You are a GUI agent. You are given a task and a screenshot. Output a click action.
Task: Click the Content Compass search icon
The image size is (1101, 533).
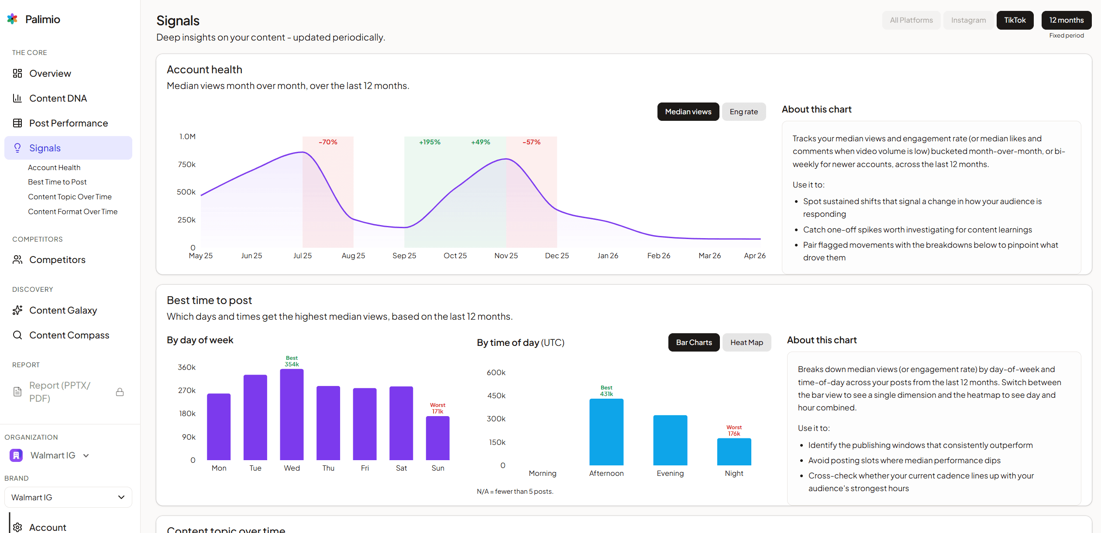click(x=17, y=335)
